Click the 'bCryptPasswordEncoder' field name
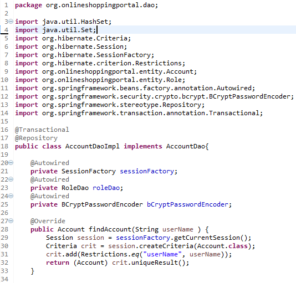Screen dimensions: 296x283 click(x=187, y=204)
